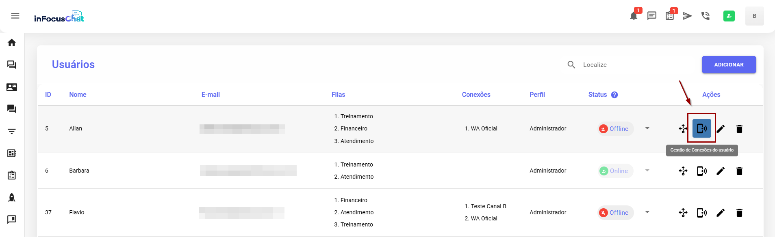This screenshot has height=237, width=775.
Task: Toggle Flavio's Offline status chip
Action: point(615,213)
